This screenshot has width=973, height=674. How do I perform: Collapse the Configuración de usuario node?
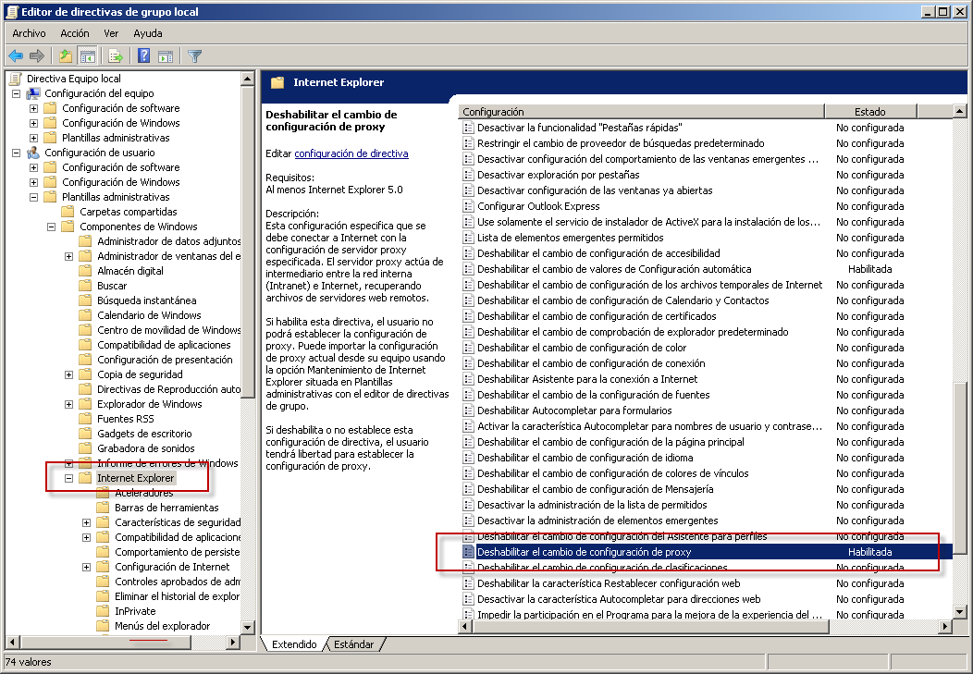[x=16, y=153]
